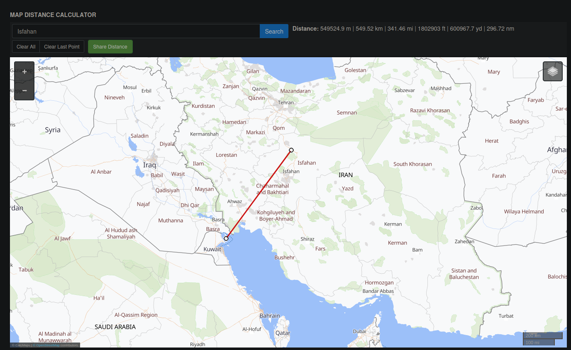Clear all points with Clear All
This screenshot has width=571, height=350.
click(26, 47)
